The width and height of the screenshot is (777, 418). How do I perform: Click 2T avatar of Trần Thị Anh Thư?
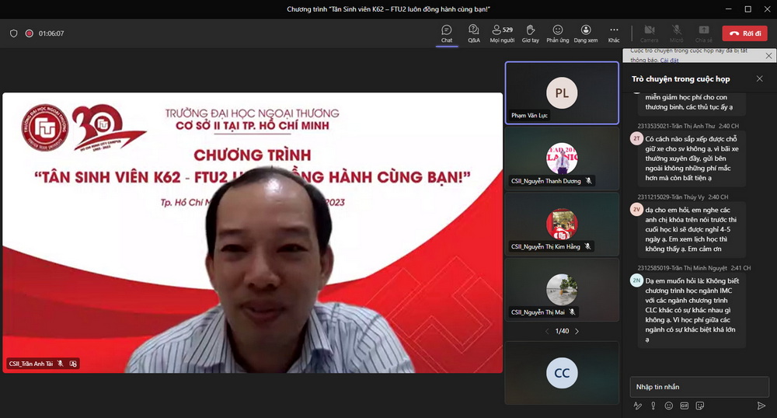[x=636, y=138]
